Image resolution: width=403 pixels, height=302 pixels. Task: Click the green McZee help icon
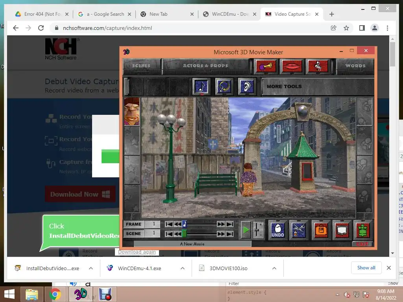(362, 230)
